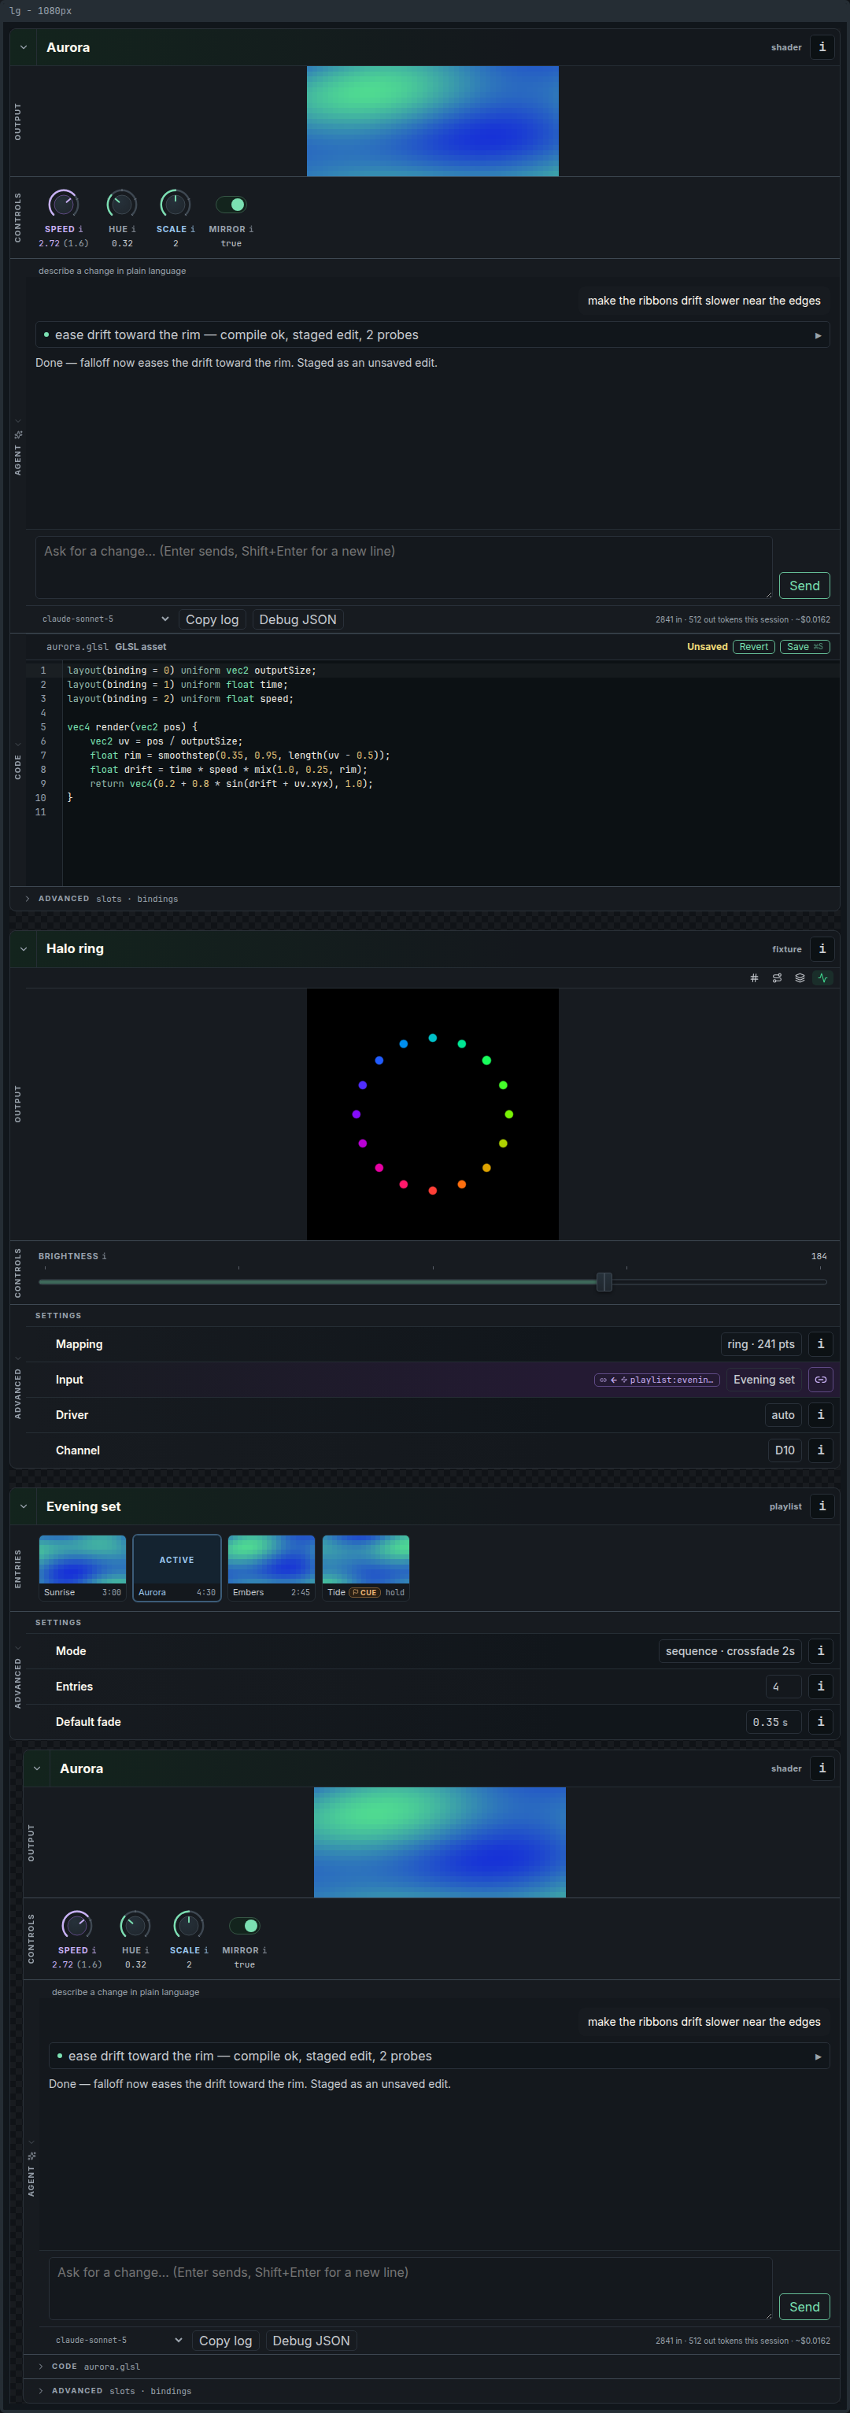Click the agent sparkle icon in nested Aurora panel
This screenshot has width=850, height=2413.
tap(31, 2156)
